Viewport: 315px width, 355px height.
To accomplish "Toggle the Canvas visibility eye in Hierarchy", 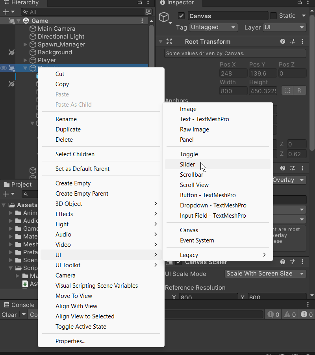I will pos(4,68).
